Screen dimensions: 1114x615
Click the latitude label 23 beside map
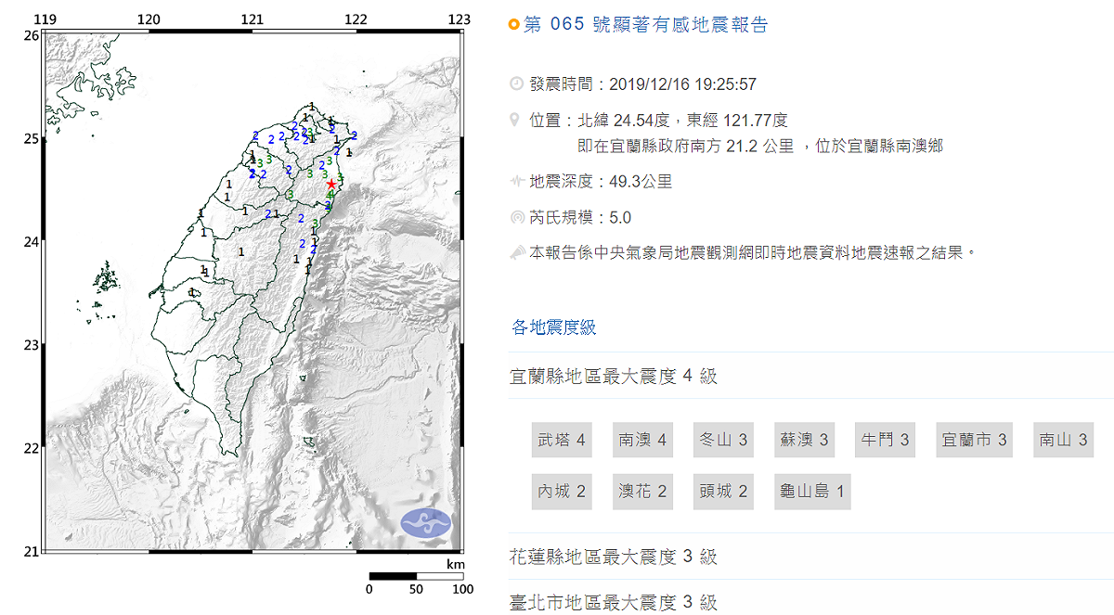pyautogui.click(x=31, y=345)
